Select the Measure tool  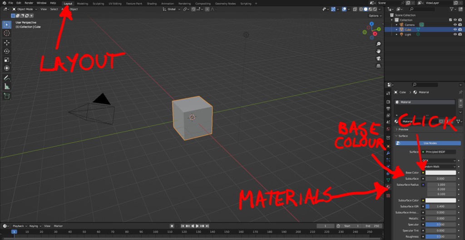(x=7, y=86)
